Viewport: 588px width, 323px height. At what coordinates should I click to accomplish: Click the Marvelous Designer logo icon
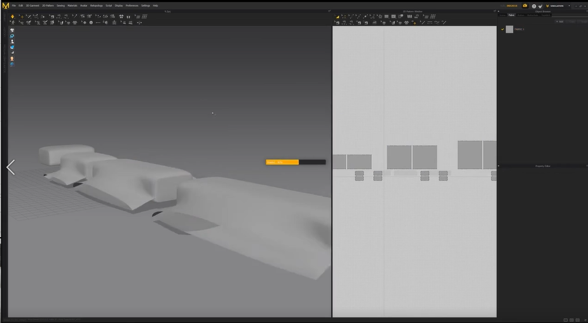6,6
